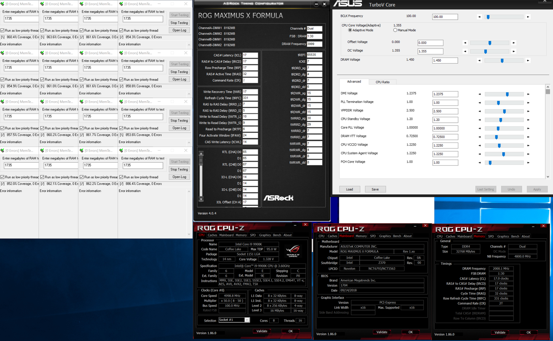The image size is (553, 341).
Task: Click tREFI value field showing 65535
Action: point(314,55)
